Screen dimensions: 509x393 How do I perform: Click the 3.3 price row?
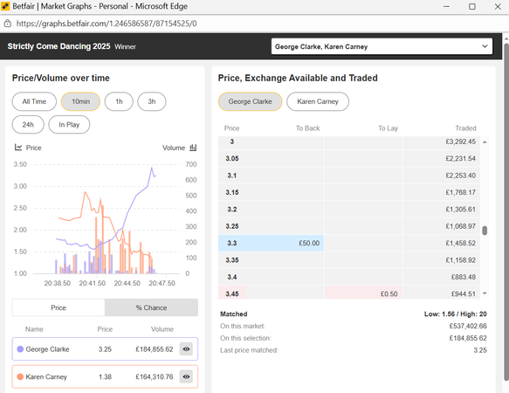[x=349, y=243]
